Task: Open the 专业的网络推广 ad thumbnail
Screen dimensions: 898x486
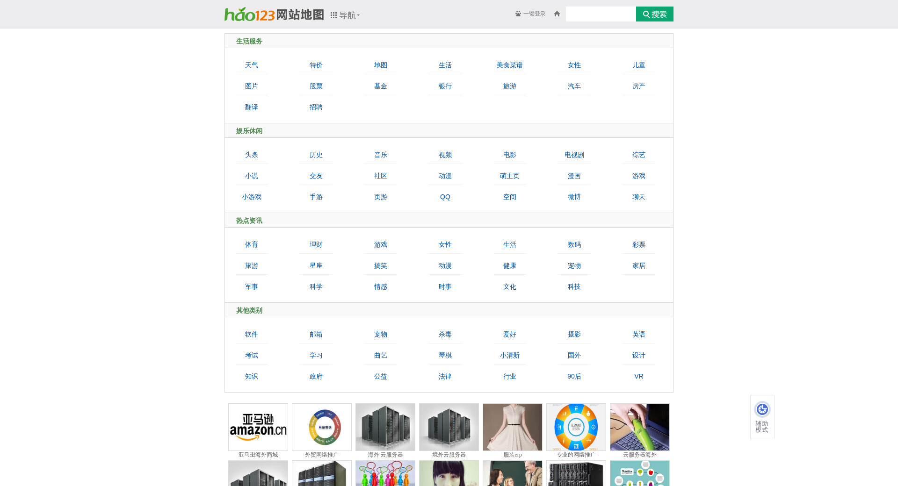Action: click(x=576, y=427)
